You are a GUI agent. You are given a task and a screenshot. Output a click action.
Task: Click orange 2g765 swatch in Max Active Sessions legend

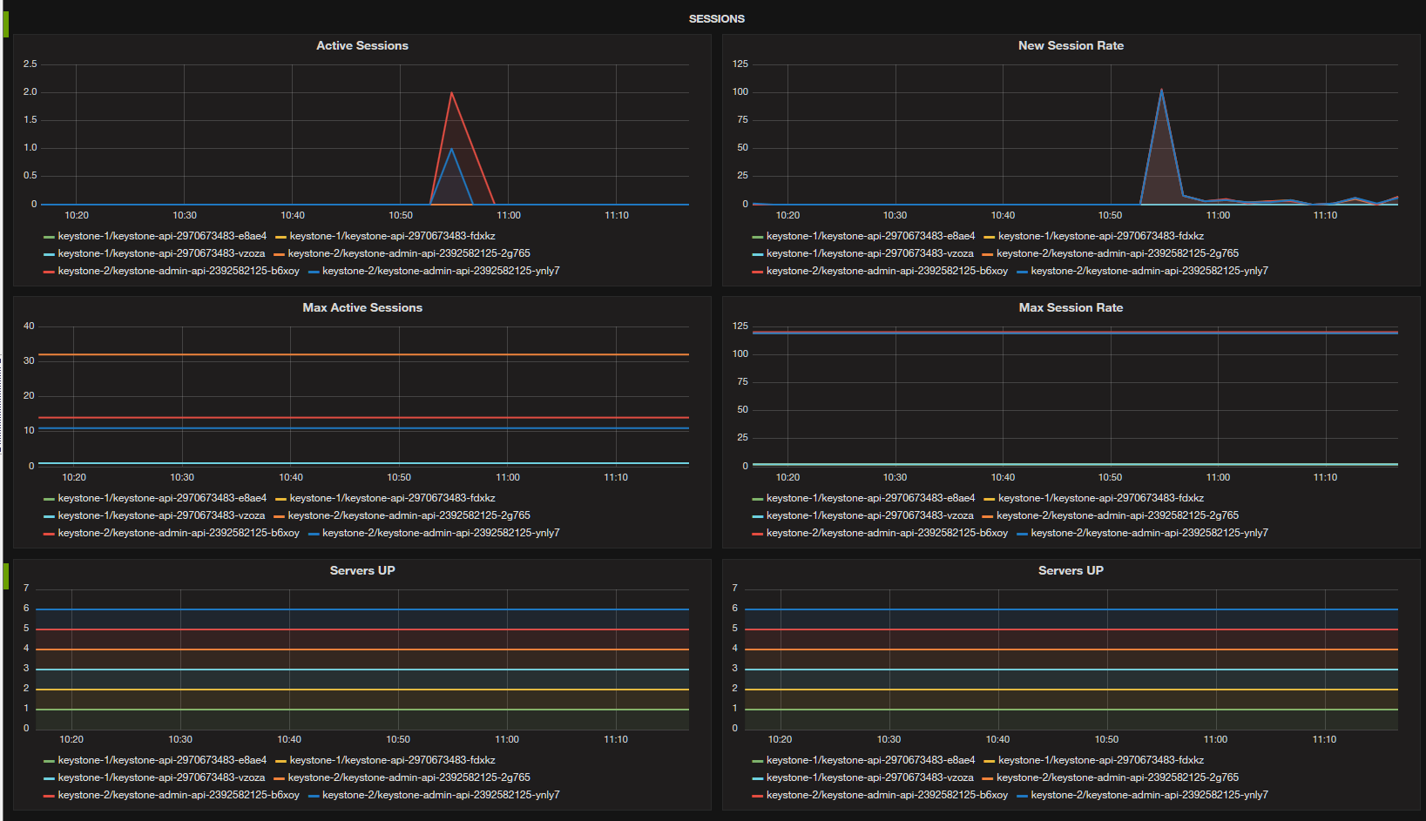(x=279, y=516)
